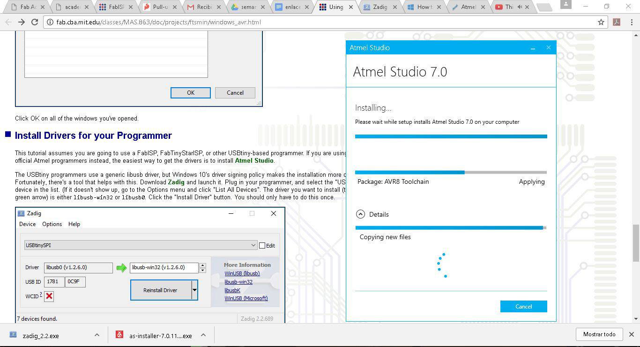
Task: Close the YouTube 'Thi' tab
Action: click(x=528, y=7)
